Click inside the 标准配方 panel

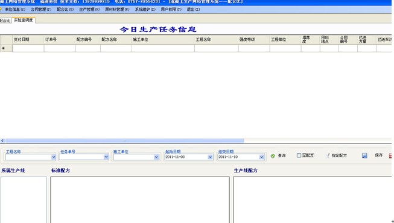(x=140, y=199)
